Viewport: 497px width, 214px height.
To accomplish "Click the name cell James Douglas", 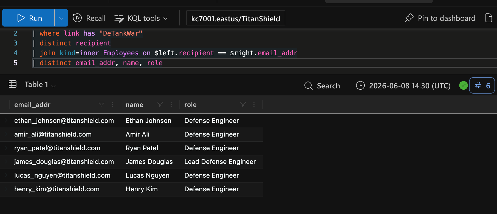I will click(x=149, y=162).
